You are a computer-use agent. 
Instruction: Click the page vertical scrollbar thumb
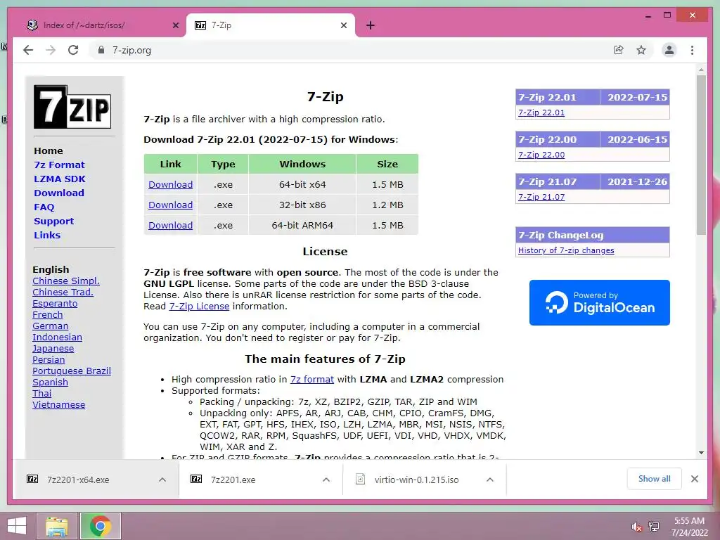click(701, 155)
